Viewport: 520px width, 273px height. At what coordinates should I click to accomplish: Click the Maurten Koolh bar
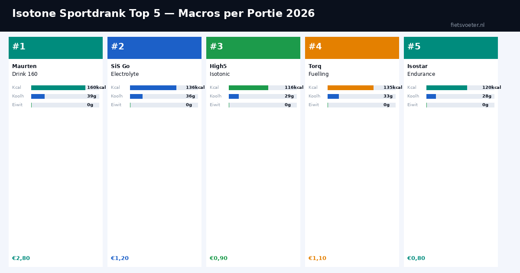pos(65,96)
